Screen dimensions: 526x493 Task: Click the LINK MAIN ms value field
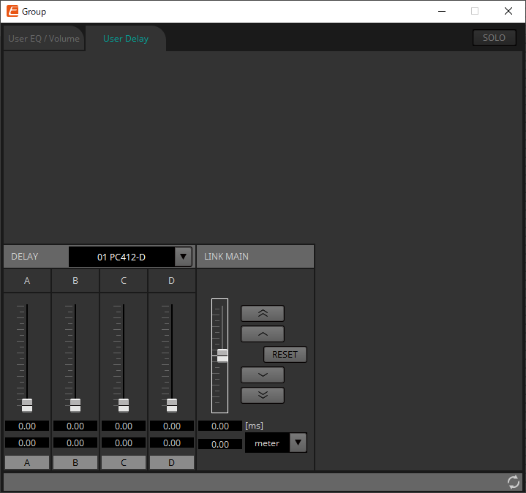(220, 426)
